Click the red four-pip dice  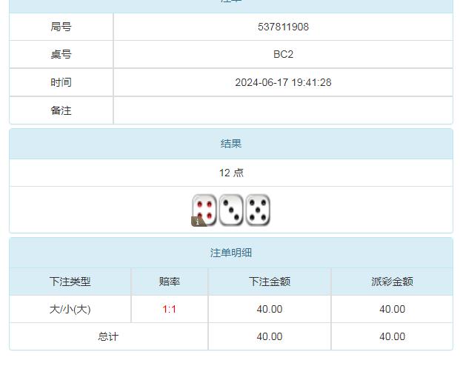(205, 209)
